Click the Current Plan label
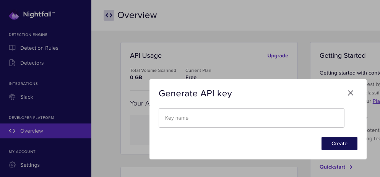Image resolution: width=380 pixels, height=177 pixels. point(198,70)
